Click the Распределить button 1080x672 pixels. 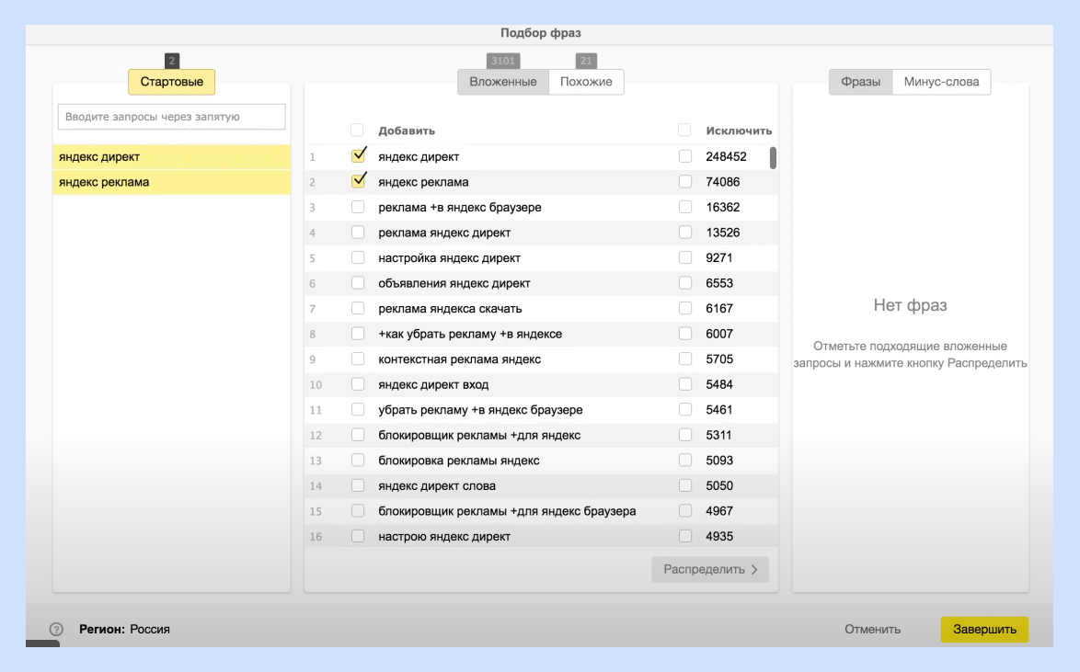point(710,569)
